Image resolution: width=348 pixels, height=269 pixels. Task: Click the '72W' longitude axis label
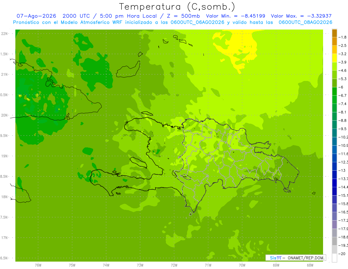[174, 265]
